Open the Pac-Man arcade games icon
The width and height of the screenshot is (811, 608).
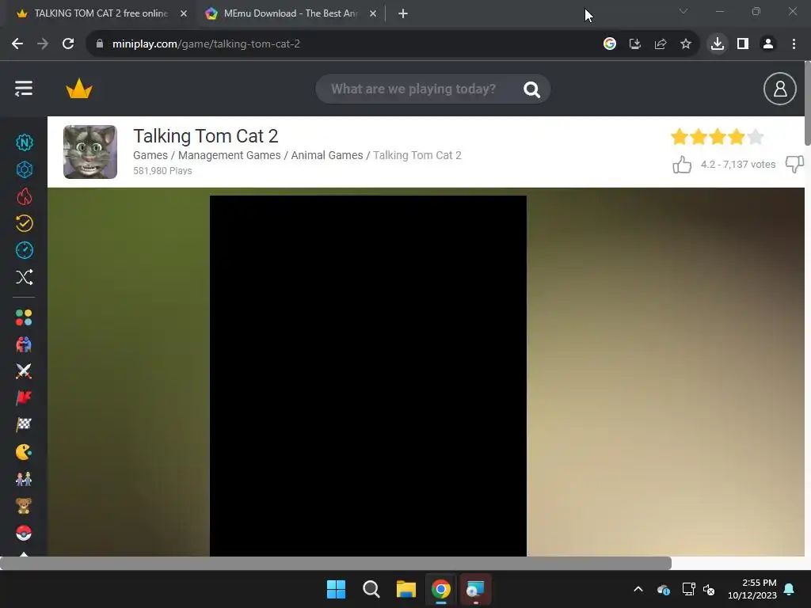(x=24, y=452)
